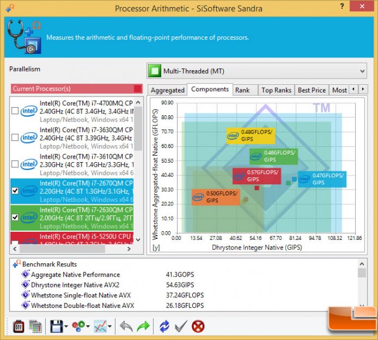The height and width of the screenshot is (340, 378).
Task: Click the Sandra app icon in title bar
Action: 10,8
